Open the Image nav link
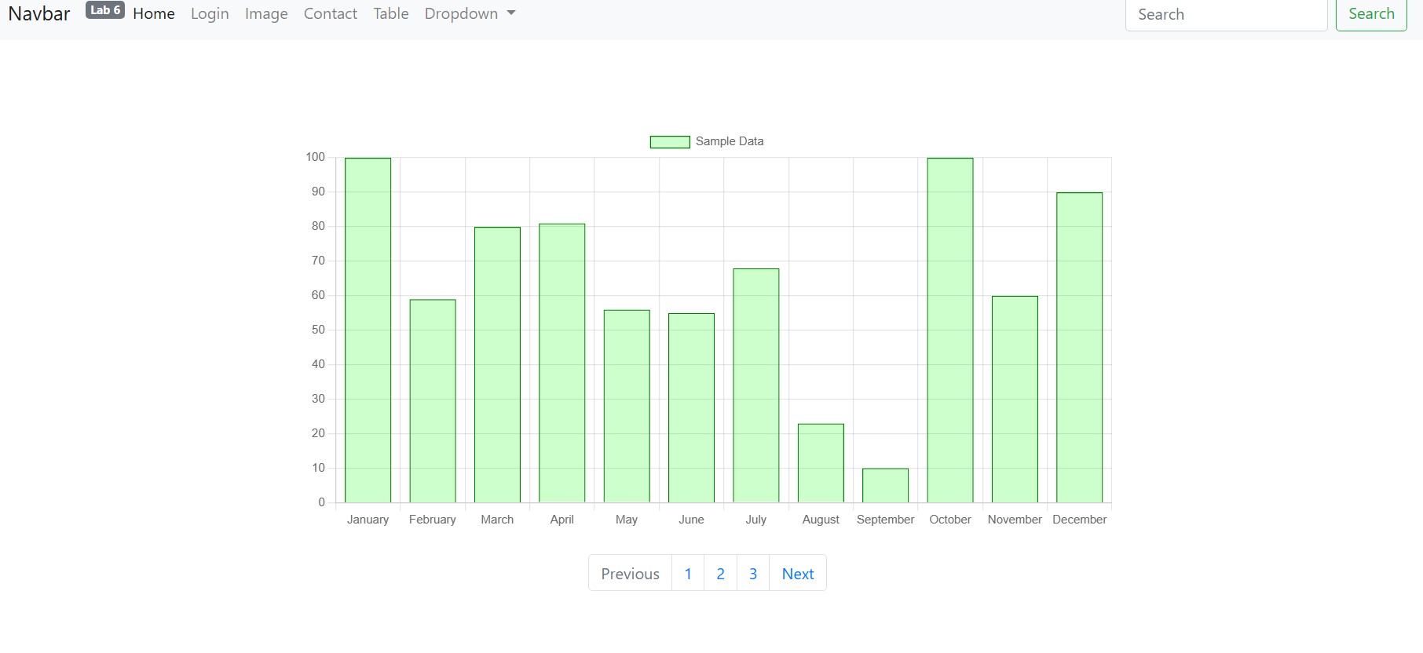 (x=266, y=13)
